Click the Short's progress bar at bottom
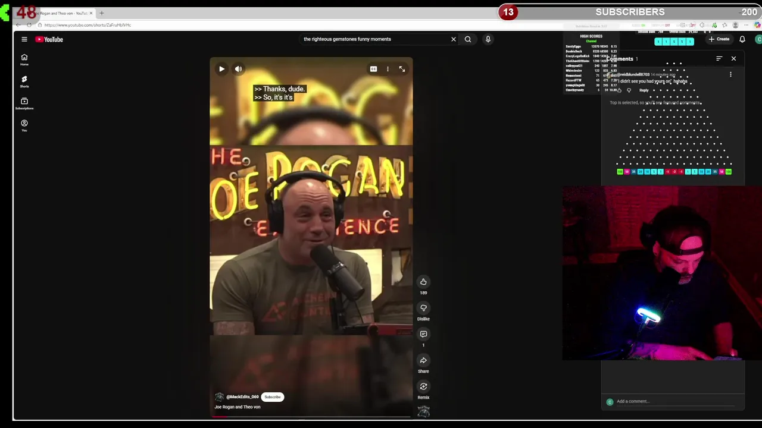This screenshot has width=762, height=428. pos(311,416)
